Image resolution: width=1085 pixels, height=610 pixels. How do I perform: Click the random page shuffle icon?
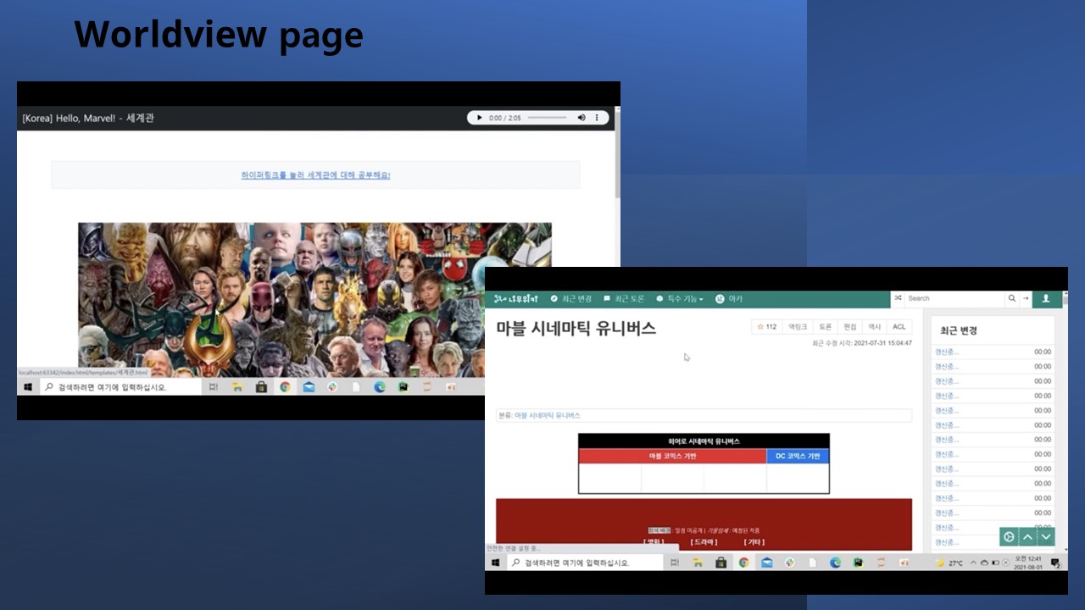[x=898, y=298]
